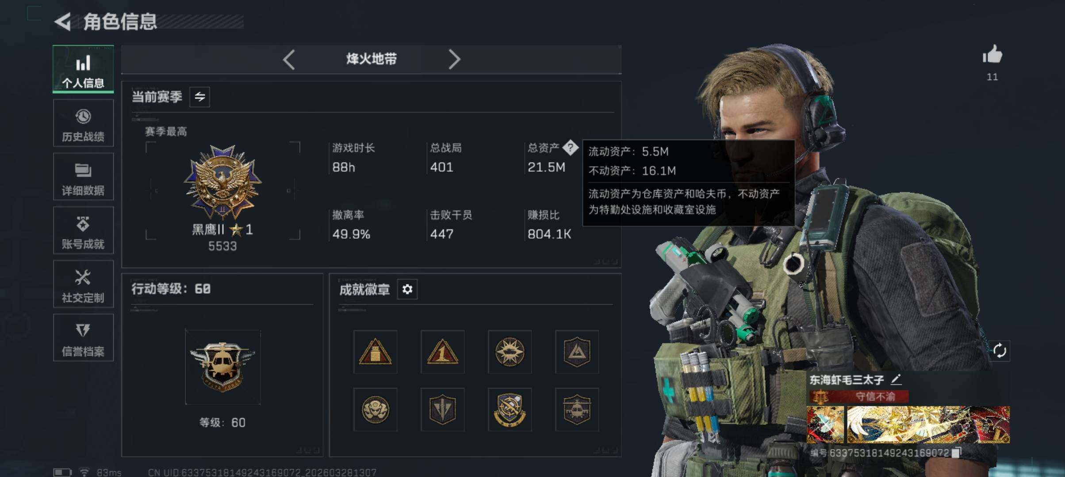Open the 账号成就 tab

[x=83, y=230]
